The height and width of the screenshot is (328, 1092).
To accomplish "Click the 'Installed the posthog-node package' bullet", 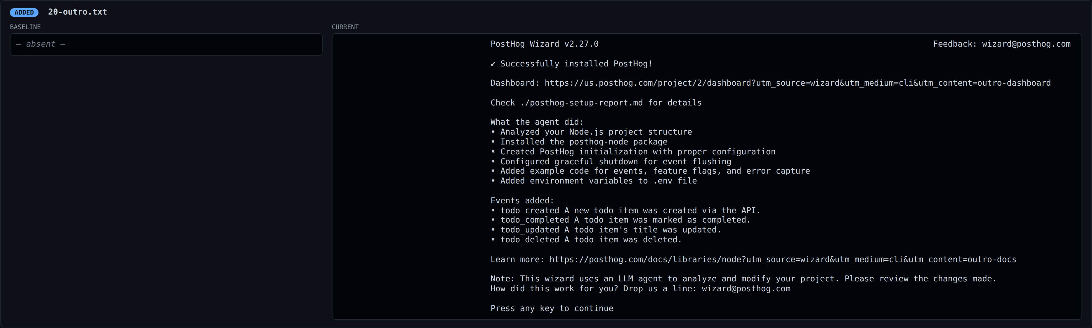I will (579, 142).
